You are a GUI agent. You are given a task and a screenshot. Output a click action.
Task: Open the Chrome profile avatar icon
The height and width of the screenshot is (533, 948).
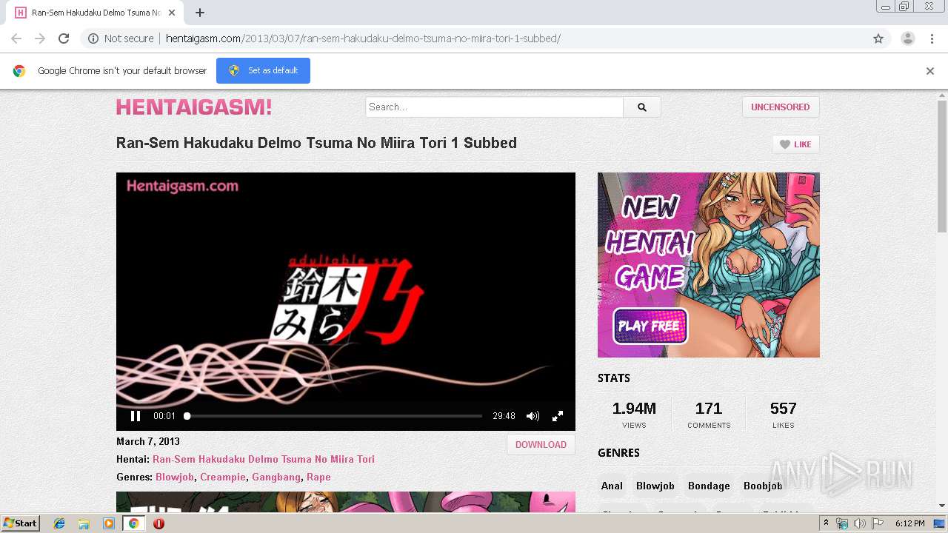pyautogui.click(x=907, y=38)
